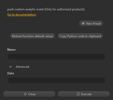Focus the Data input field
This screenshot has height=100, width=113.
pos(56,80)
